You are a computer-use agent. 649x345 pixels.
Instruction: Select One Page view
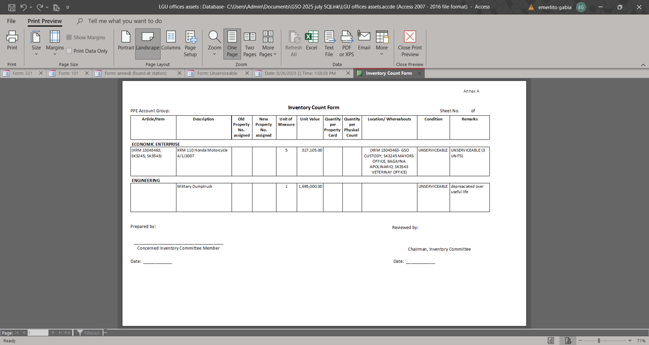[232, 44]
